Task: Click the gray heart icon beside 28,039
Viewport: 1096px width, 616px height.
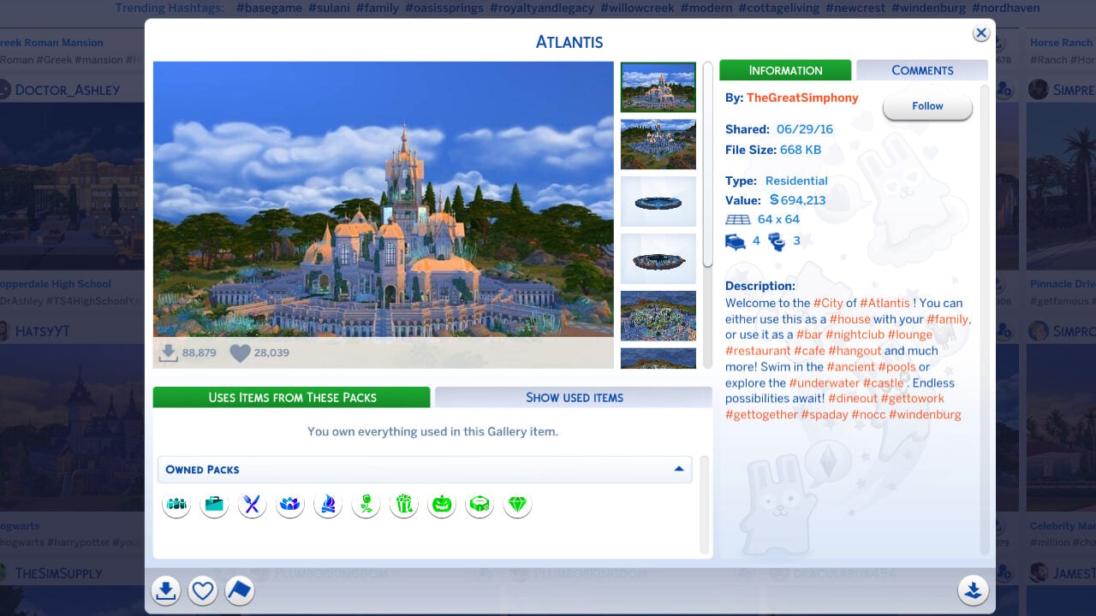Action: click(240, 352)
